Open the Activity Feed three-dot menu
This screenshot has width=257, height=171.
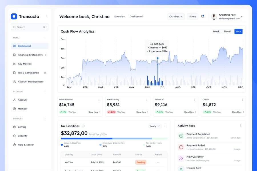[241, 126]
